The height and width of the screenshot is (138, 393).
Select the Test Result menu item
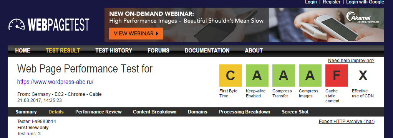[63, 51]
